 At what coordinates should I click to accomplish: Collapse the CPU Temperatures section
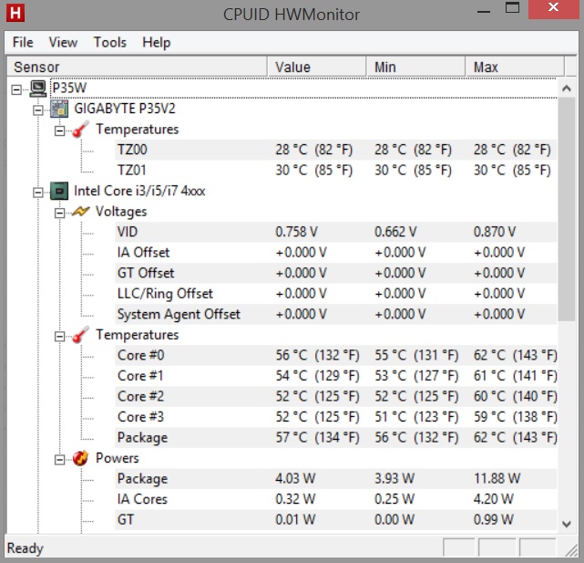click(x=59, y=337)
